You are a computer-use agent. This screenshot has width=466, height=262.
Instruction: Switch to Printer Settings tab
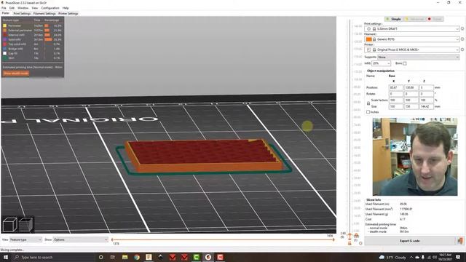[x=68, y=13]
